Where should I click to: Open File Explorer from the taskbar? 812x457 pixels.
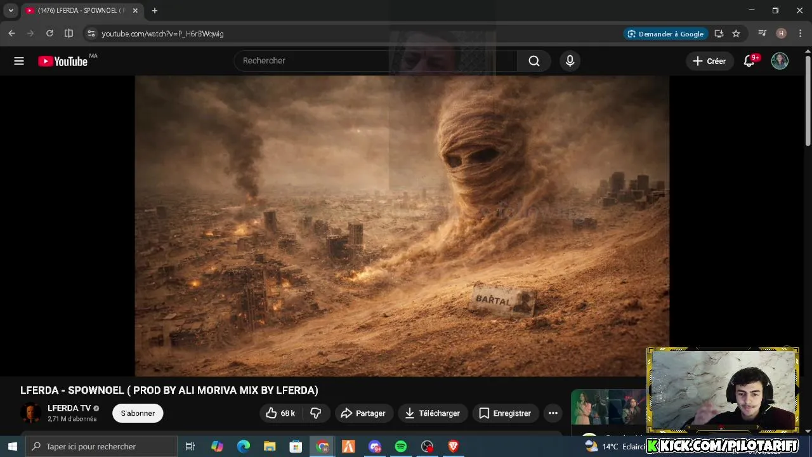pyautogui.click(x=270, y=446)
